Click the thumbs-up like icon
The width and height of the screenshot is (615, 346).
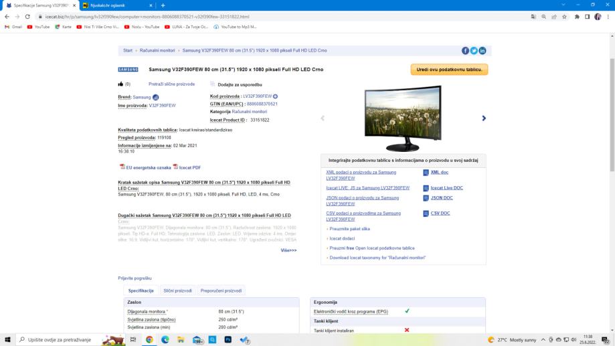(x=120, y=84)
